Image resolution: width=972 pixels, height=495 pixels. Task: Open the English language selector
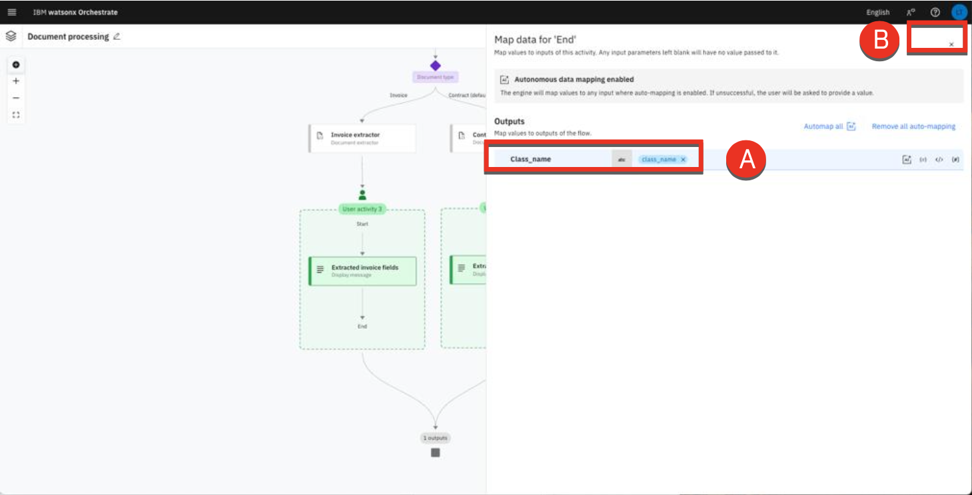click(x=877, y=12)
